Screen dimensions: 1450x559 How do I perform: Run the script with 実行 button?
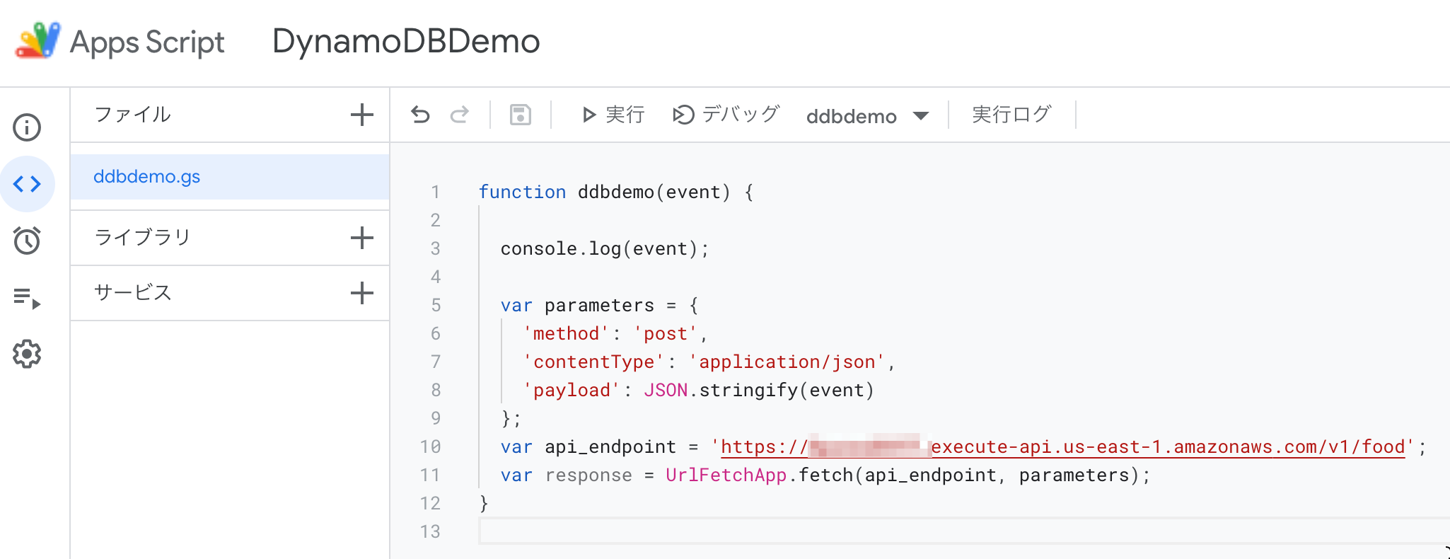[x=613, y=115]
